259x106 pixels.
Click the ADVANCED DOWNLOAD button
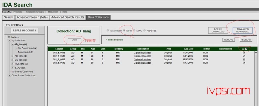click(x=243, y=30)
